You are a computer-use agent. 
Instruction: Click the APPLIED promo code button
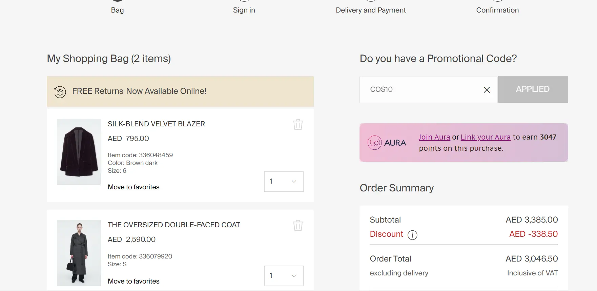tap(533, 89)
